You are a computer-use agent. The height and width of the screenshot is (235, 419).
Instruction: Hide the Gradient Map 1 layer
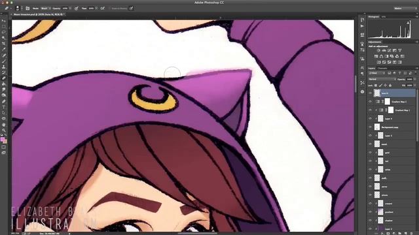pos(370,110)
